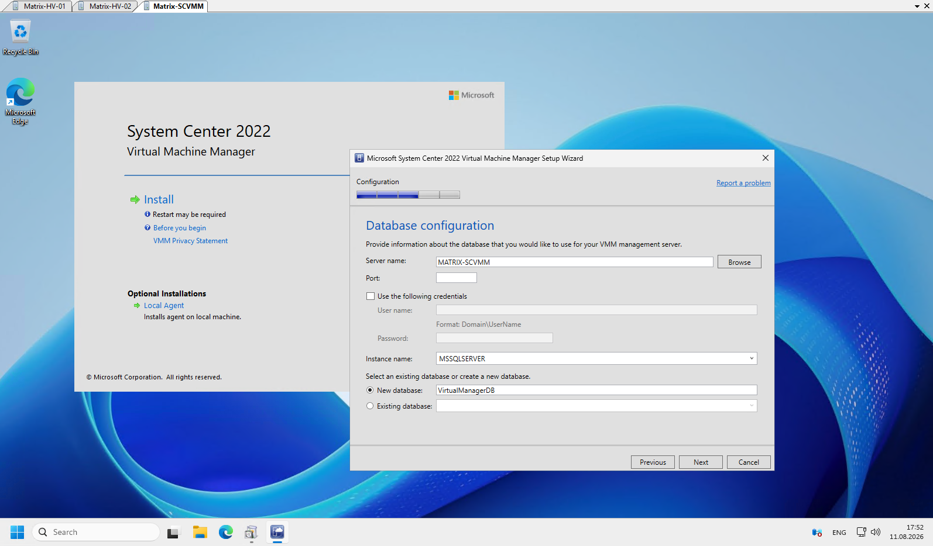Image resolution: width=933 pixels, height=546 pixels.
Task: Open the Server Manager taskbar icon
Action: [252, 532]
